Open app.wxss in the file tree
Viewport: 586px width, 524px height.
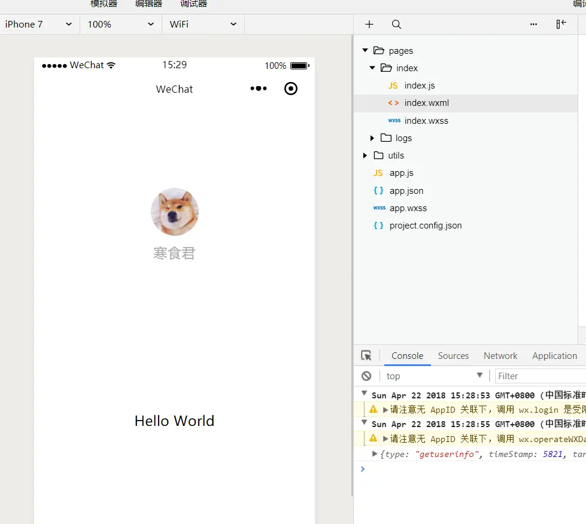click(x=408, y=208)
